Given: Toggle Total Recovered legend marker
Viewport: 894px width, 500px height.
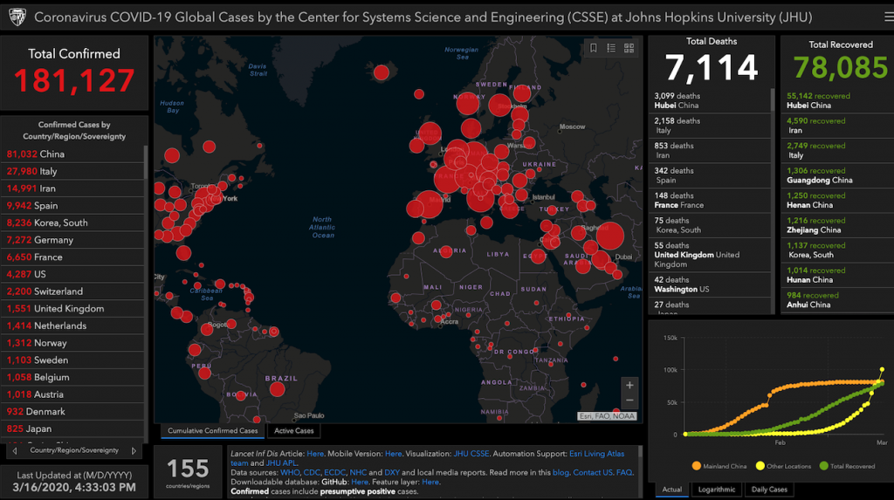Looking at the screenshot, I should click(x=823, y=466).
